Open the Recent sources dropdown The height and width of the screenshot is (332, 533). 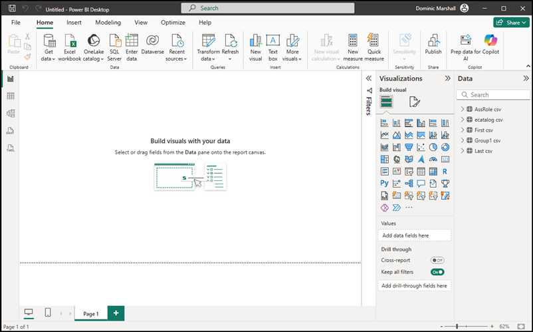point(177,47)
